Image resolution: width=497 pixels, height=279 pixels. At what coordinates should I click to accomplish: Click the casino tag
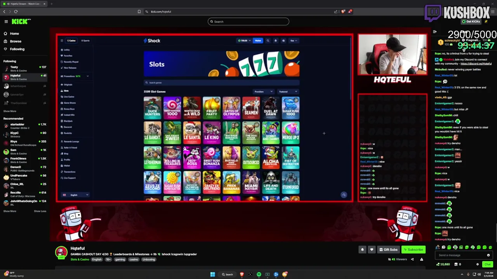point(134,259)
